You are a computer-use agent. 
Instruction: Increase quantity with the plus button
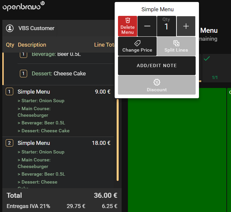(x=186, y=26)
